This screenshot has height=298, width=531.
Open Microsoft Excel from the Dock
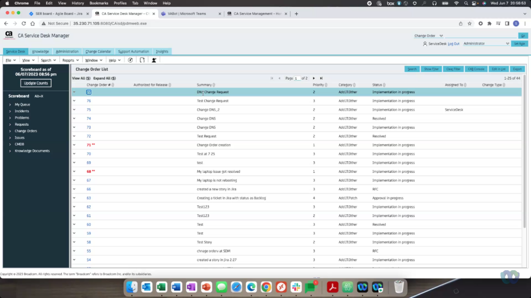pyautogui.click(x=162, y=287)
